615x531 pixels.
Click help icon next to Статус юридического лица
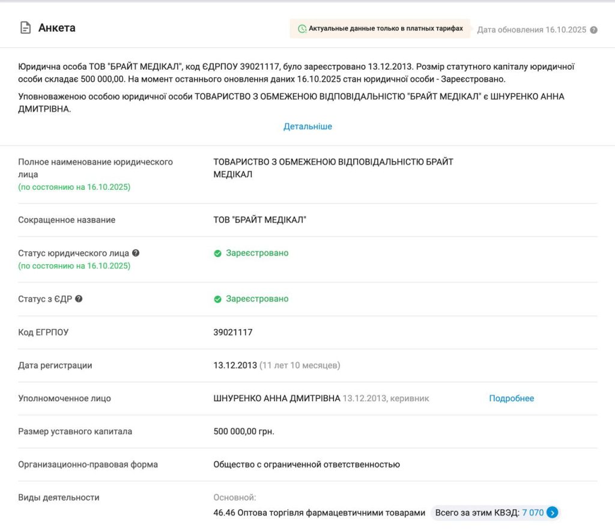[x=136, y=253]
